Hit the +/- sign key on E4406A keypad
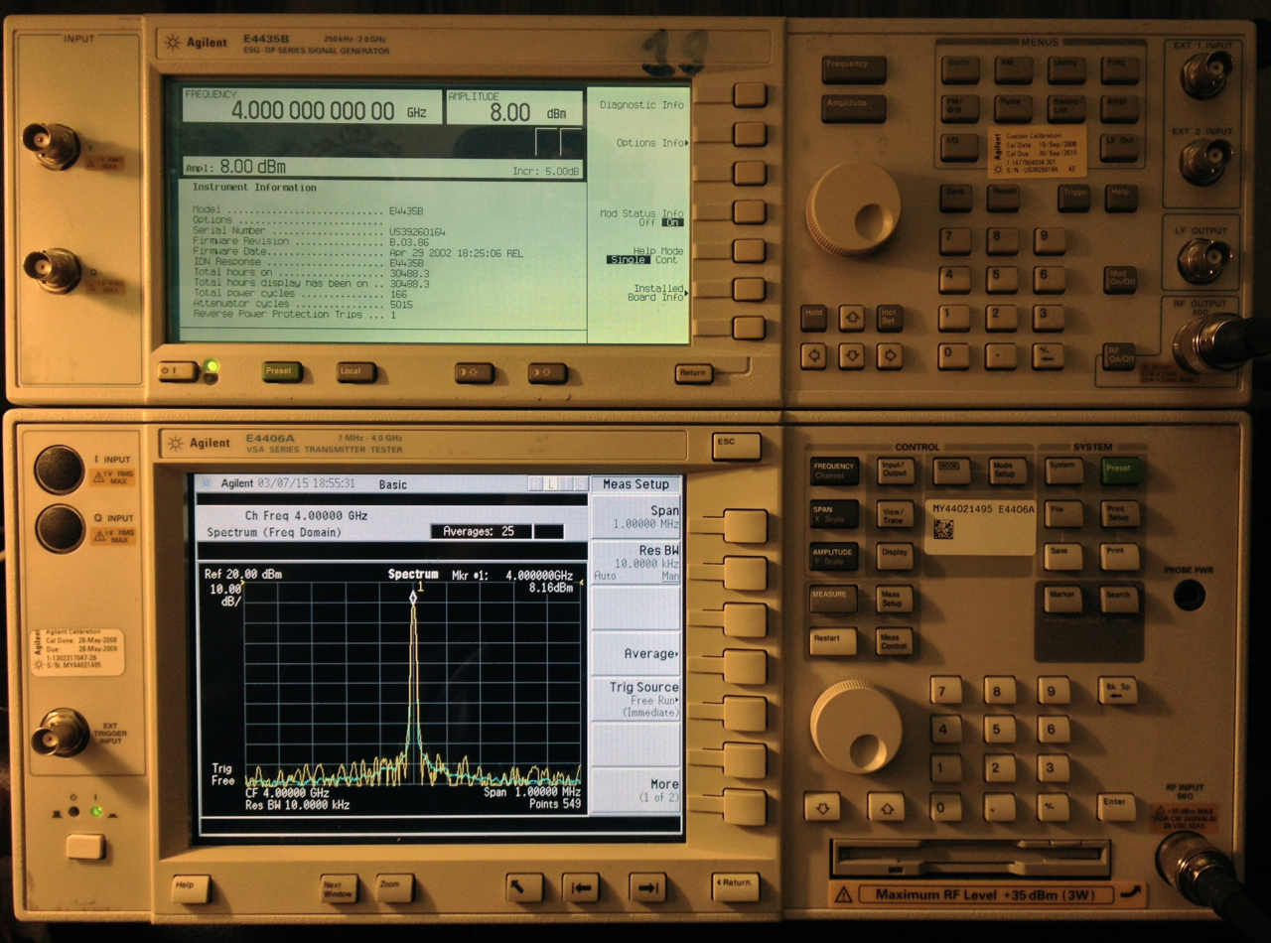1271x943 pixels. [1052, 807]
